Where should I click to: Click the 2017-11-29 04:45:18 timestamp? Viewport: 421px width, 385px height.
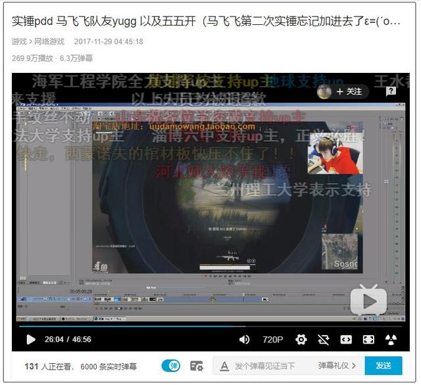(109, 41)
